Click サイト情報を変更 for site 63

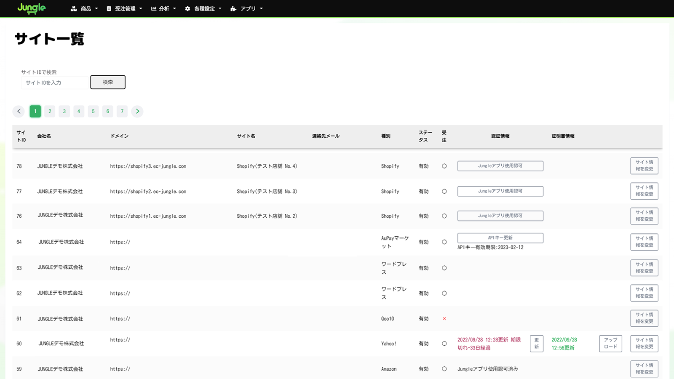click(645, 268)
